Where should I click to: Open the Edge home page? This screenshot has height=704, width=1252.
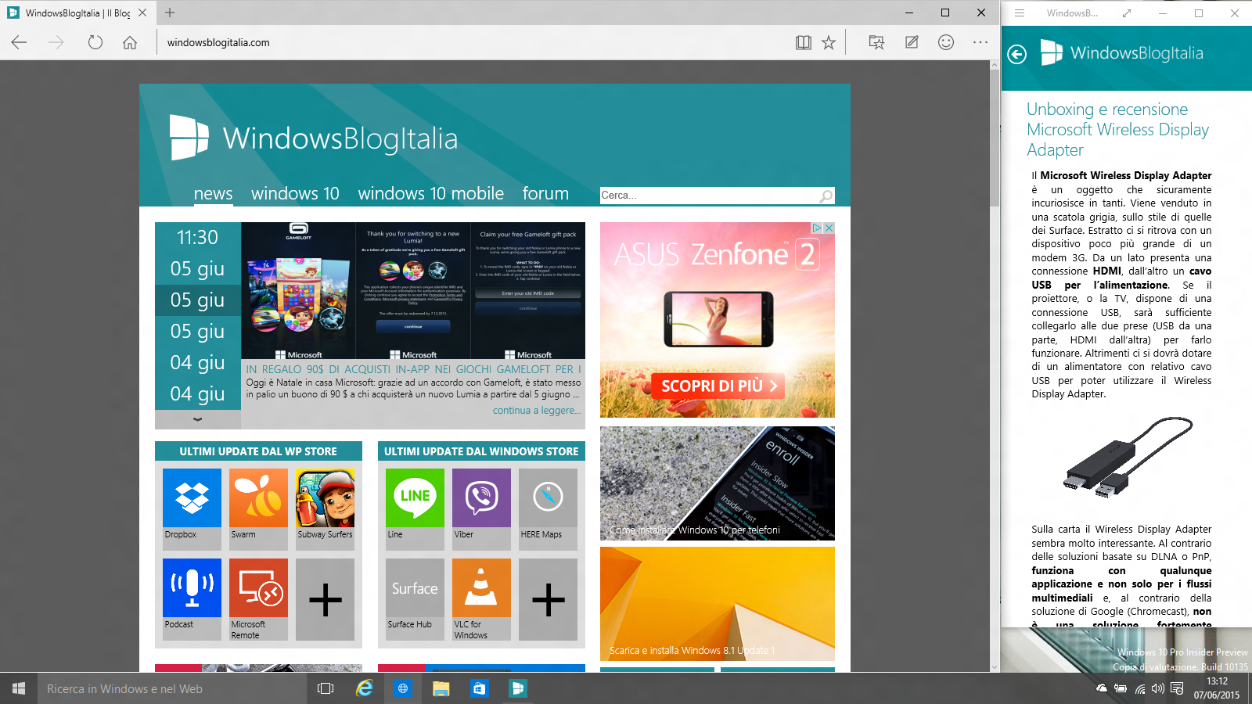click(x=130, y=42)
